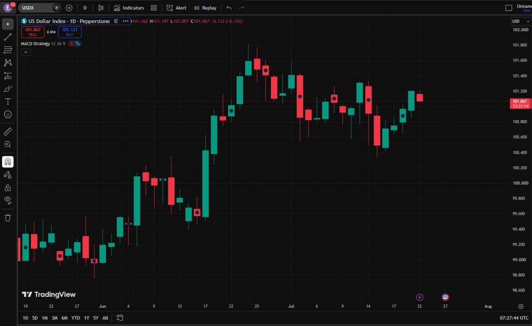Open the emoji icons tool
Screen dimensions: 532x326
8,114
